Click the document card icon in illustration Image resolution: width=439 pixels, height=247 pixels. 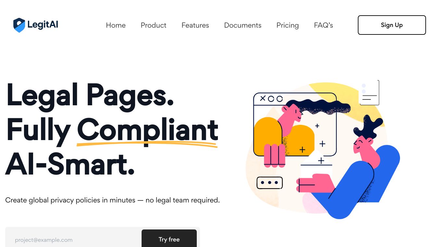point(369,93)
